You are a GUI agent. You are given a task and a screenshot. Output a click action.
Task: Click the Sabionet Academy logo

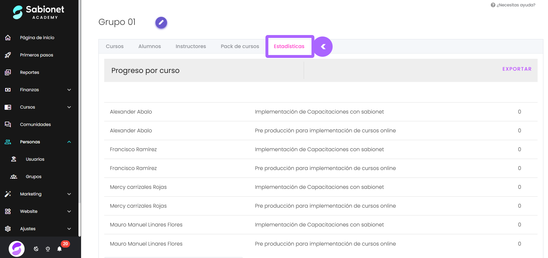pyautogui.click(x=39, y=12)
